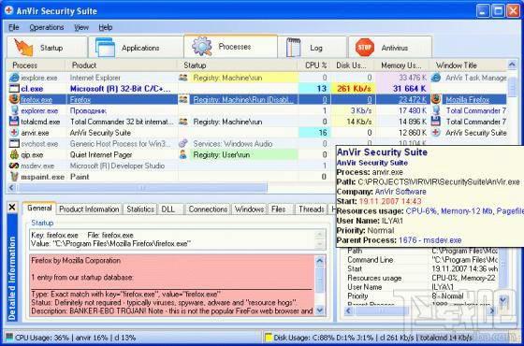Click the startup database description scroll up arrow
This screenshot has width=524, height=346.
coord(320,260)
